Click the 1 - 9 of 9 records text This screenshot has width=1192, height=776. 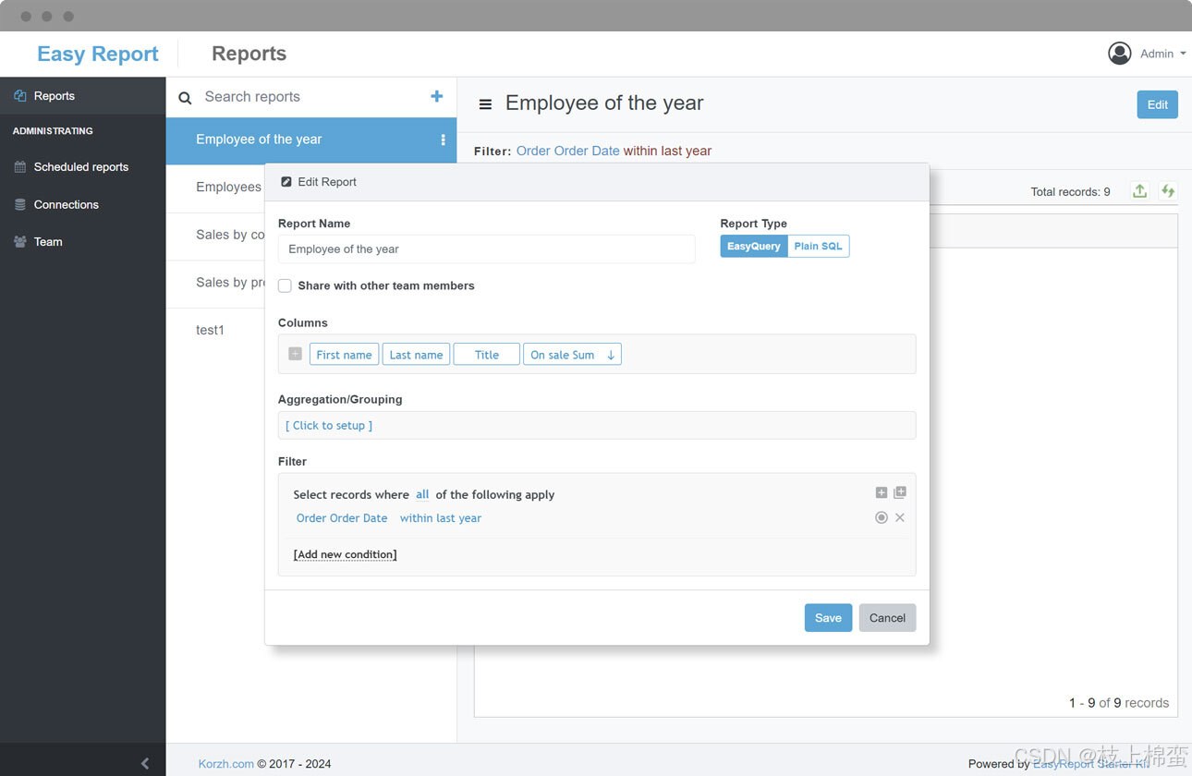click(x=1119, y=703)
